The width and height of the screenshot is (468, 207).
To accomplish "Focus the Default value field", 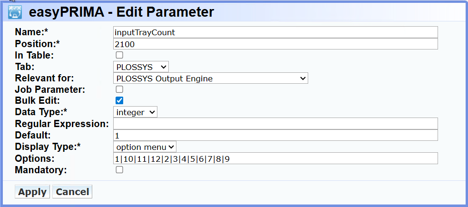I will 275,135.
